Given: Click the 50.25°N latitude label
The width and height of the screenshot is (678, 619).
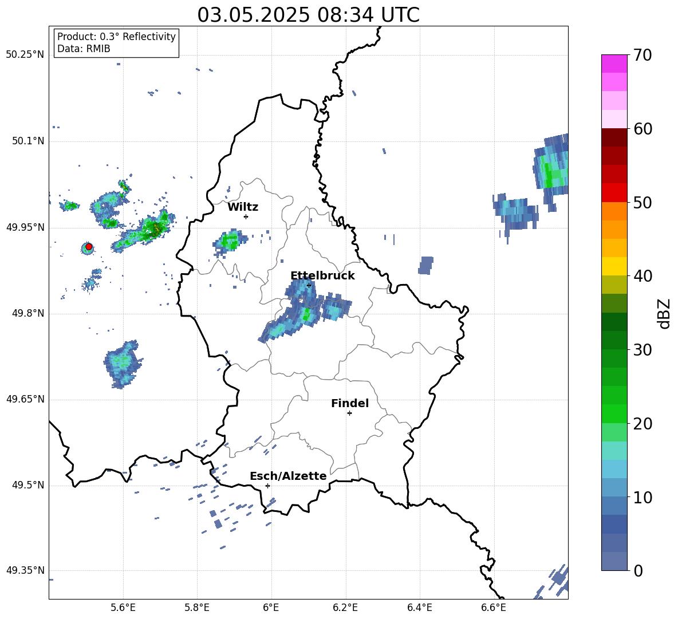Looking at the screenshot, I should coord(25,55).
